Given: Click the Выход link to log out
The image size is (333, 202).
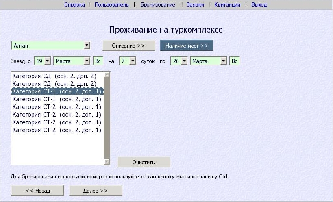Looking at the screenshot, I should (259, 4).
